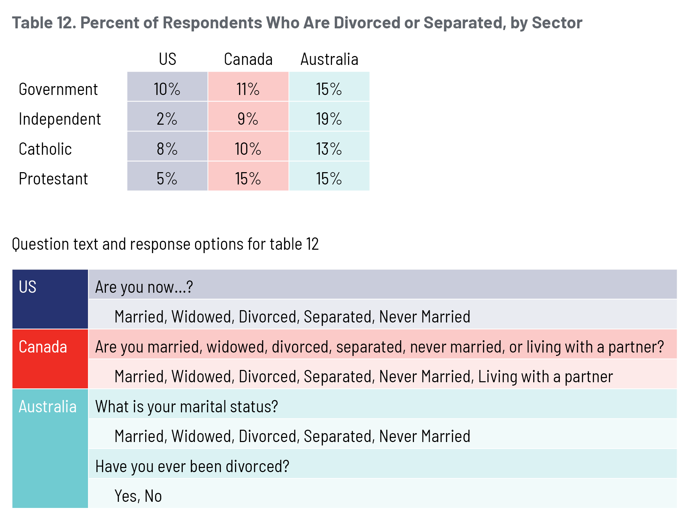Select the Independent row label
Screen dimensions: 691x524
(x=60, y=119)
